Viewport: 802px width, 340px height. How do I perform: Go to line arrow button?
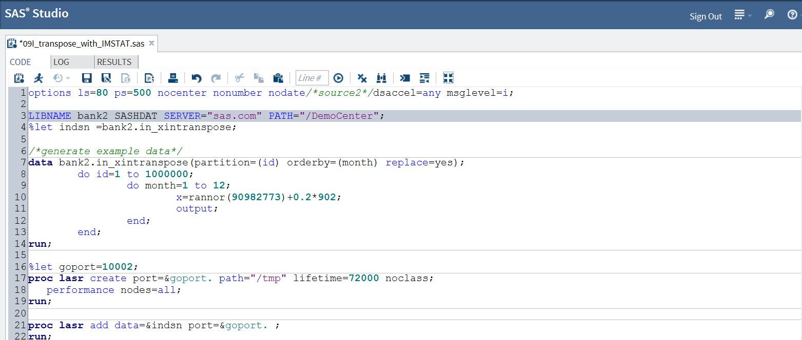338,78
